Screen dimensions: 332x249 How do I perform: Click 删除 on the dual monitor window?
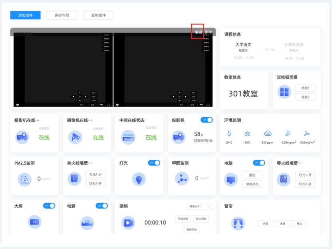pos(208,32)
